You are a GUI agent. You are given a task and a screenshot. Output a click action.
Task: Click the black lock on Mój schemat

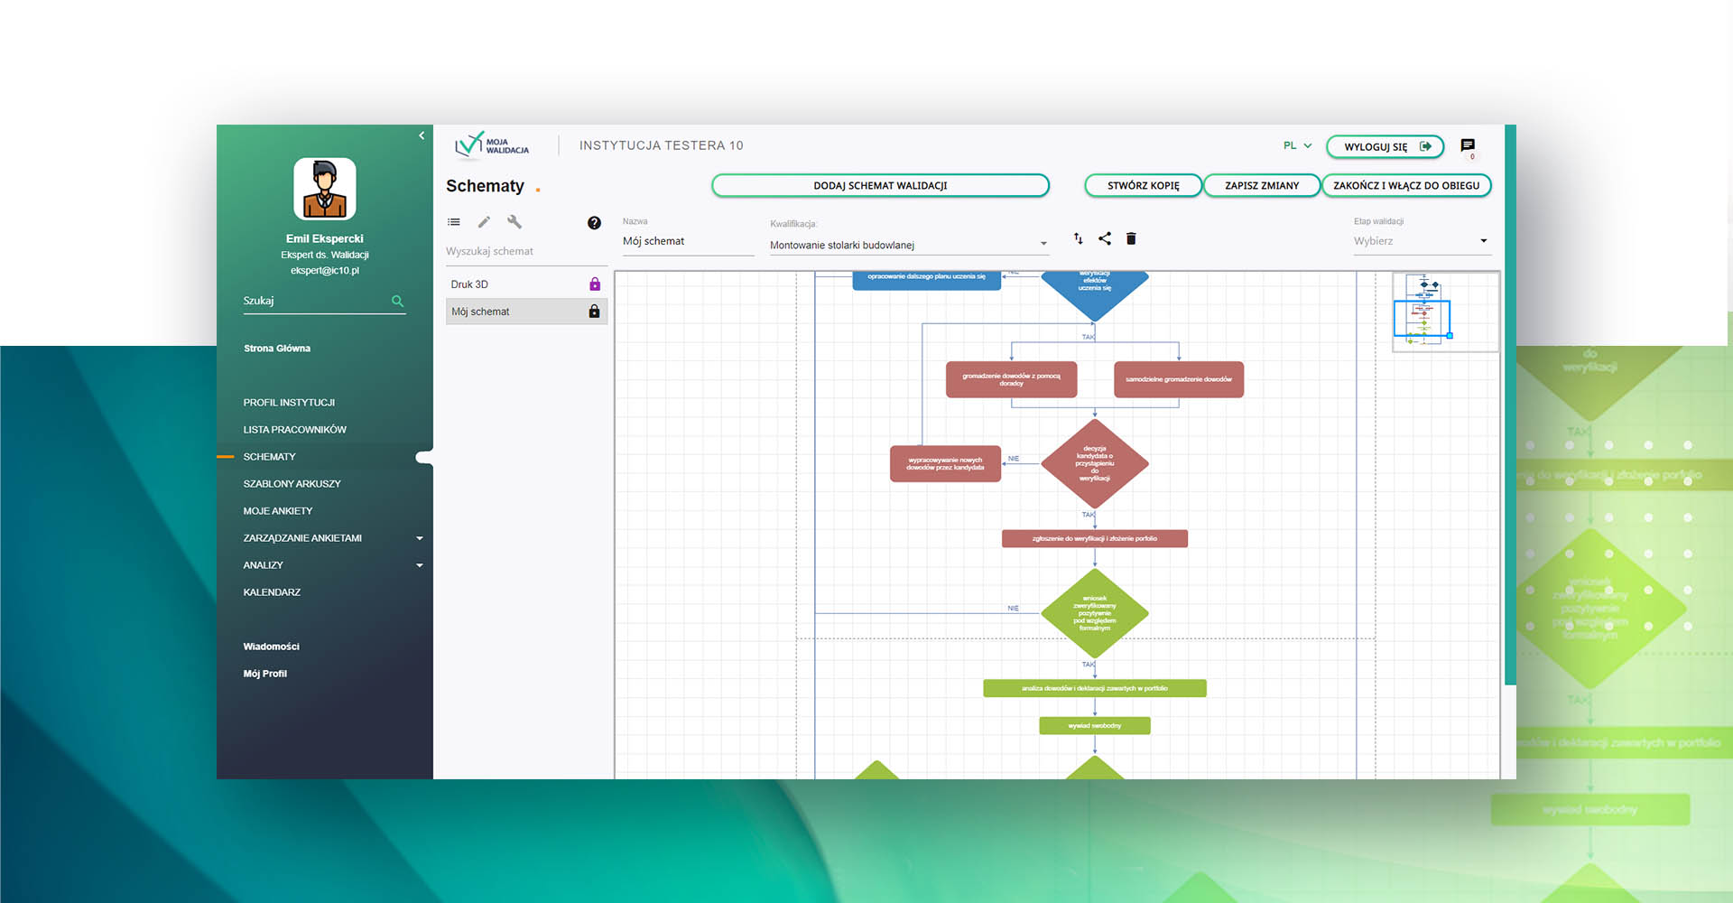point(594,312)
